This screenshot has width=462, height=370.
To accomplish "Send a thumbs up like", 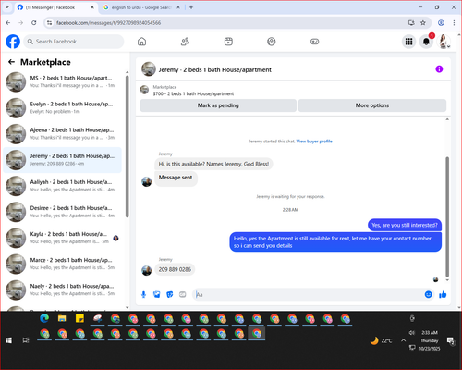I will 443,294.
